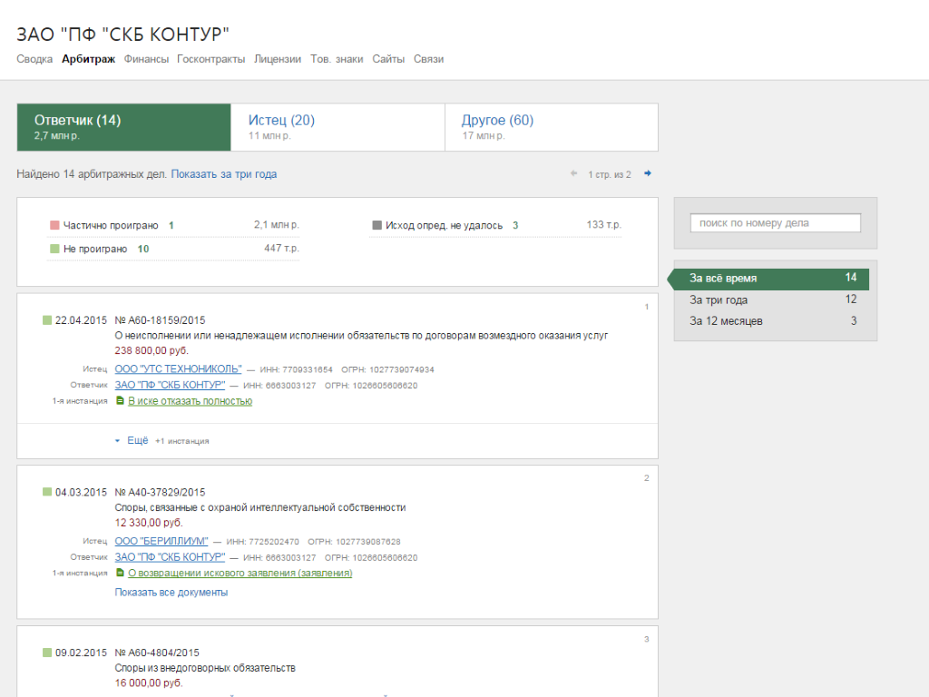
Task: Open 'Финансы' section in navigation
Action: 146,59
